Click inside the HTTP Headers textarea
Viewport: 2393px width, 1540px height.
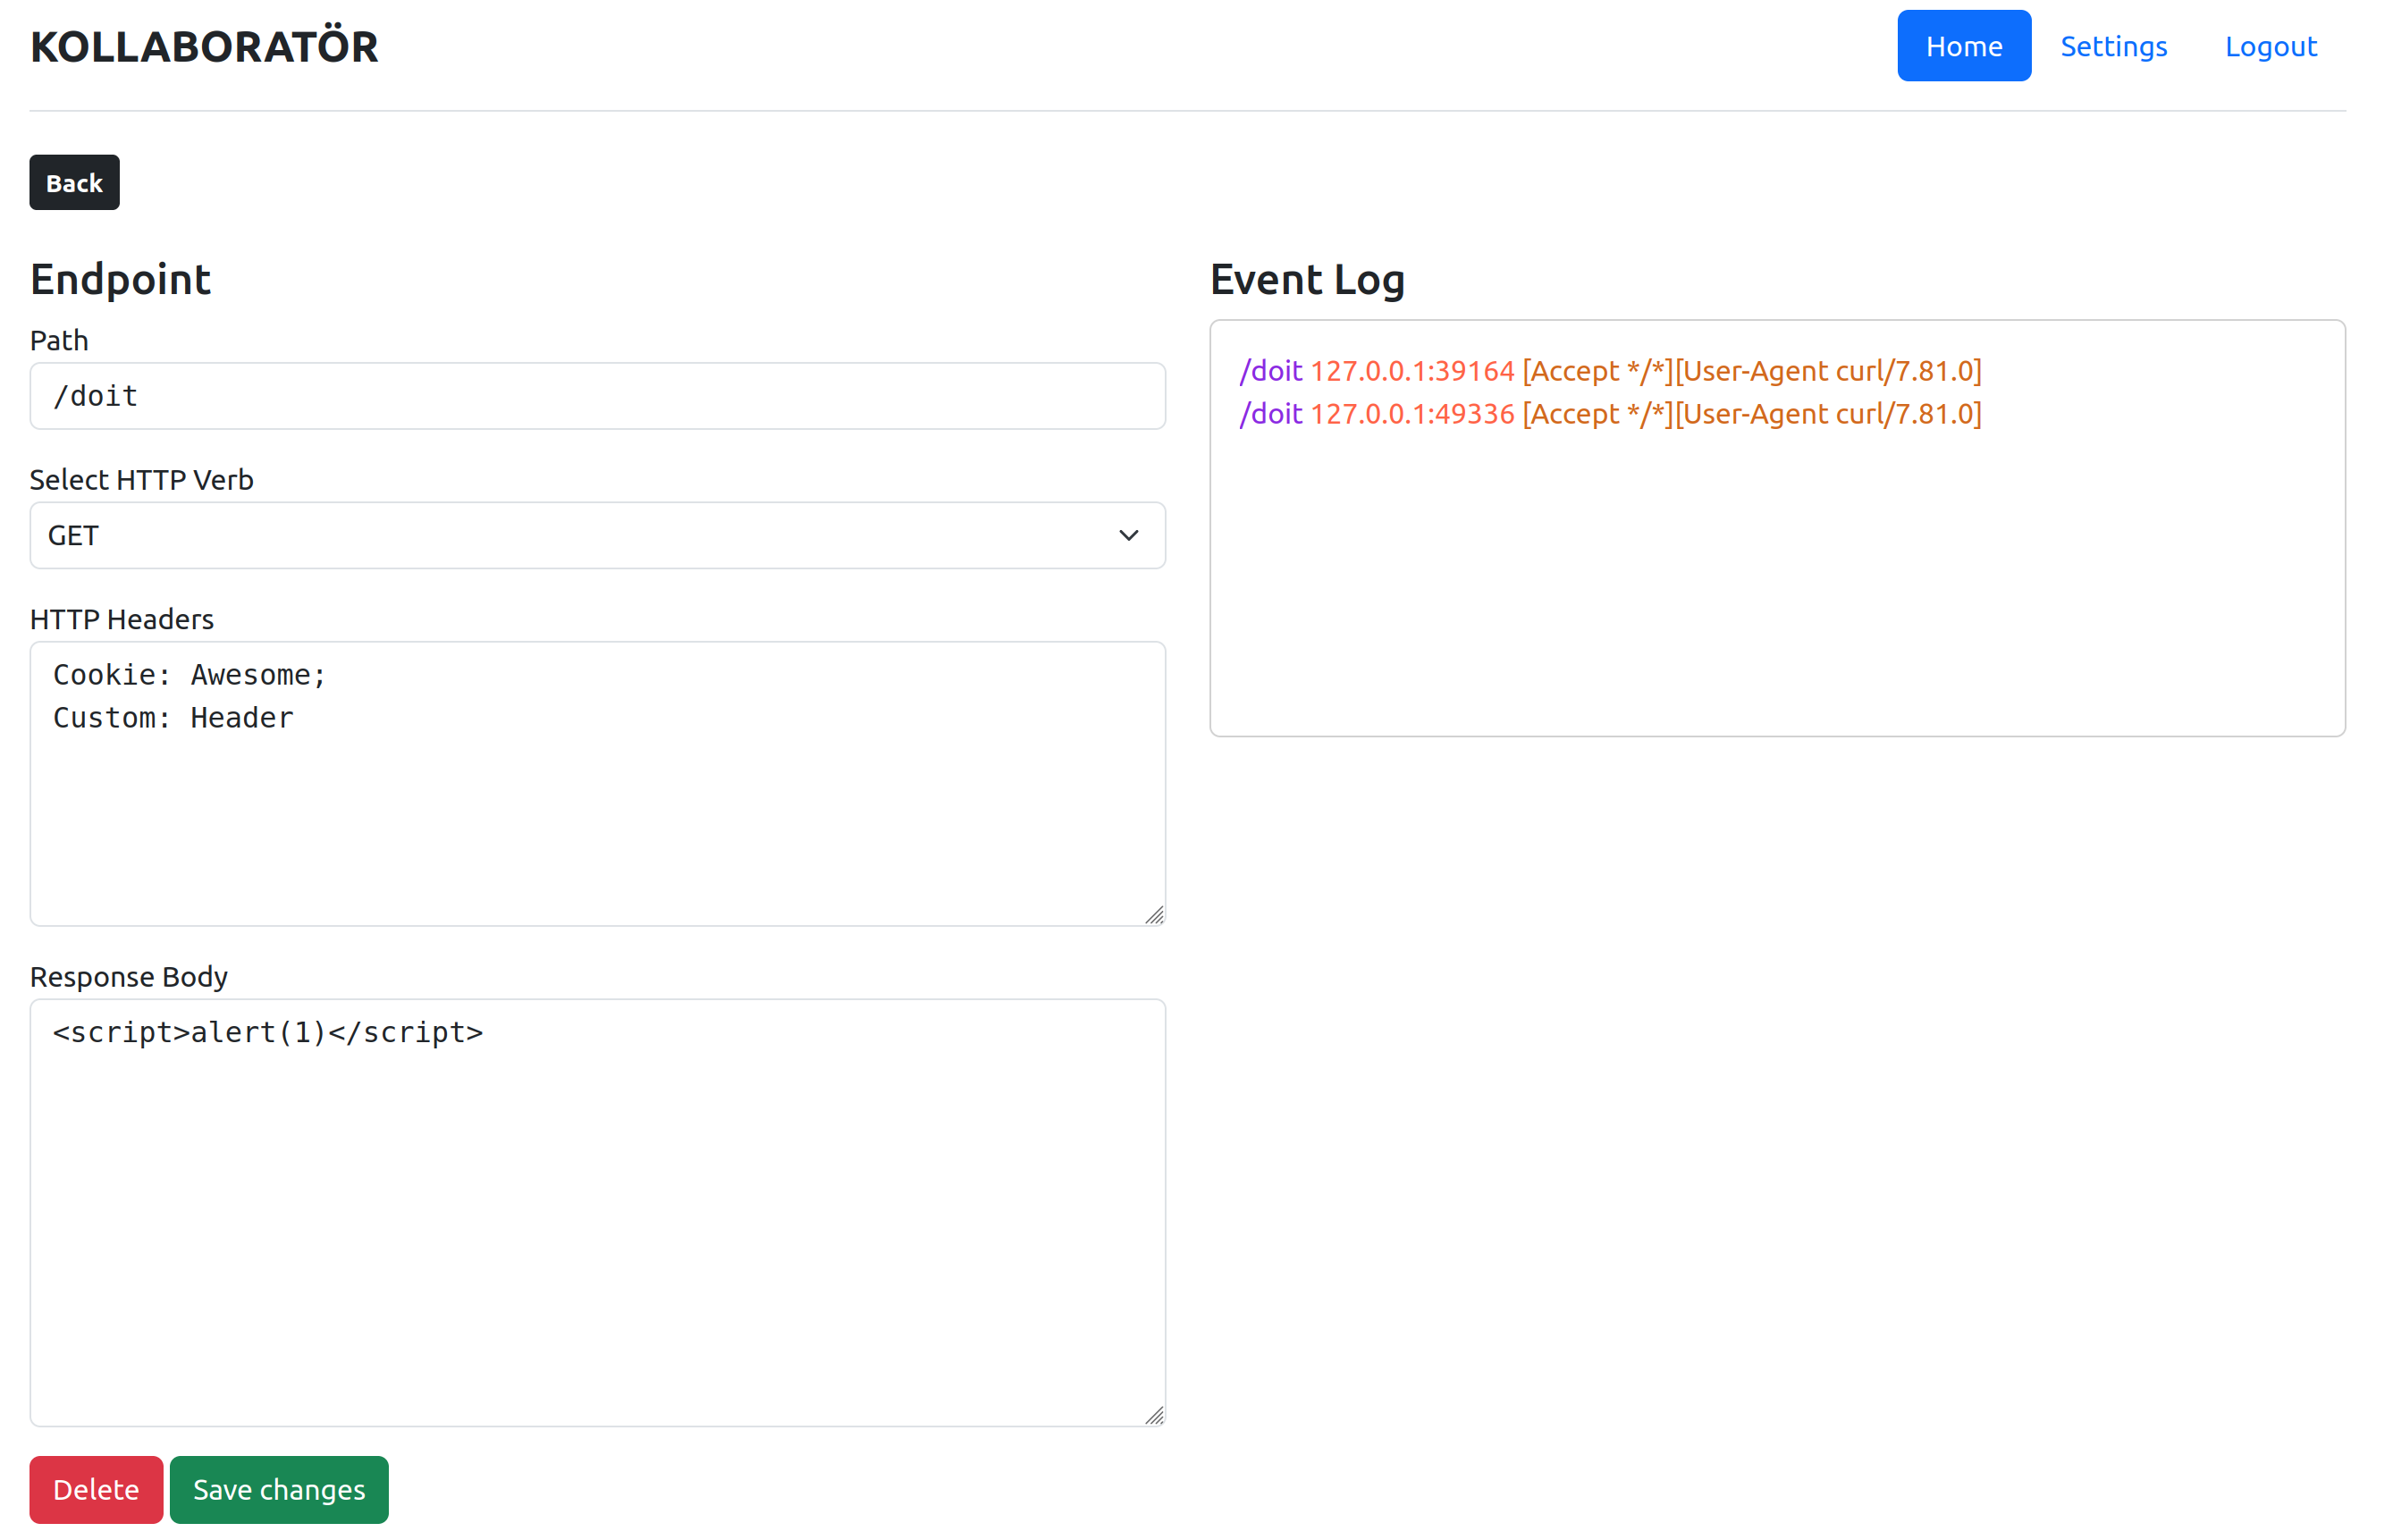597,820
